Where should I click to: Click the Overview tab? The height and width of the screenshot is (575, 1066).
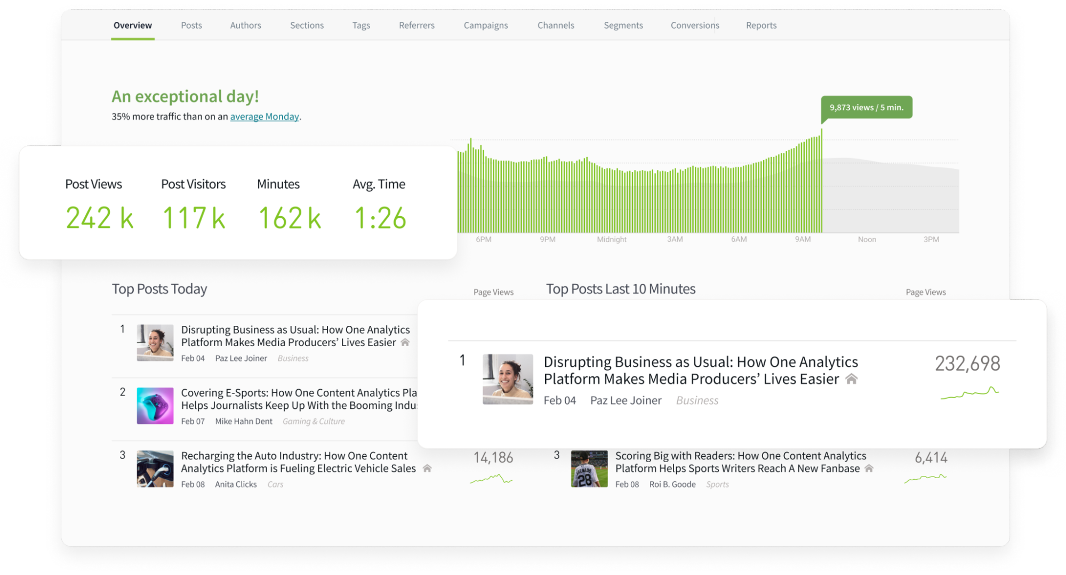pyautogui.click(x=133, y=25)
